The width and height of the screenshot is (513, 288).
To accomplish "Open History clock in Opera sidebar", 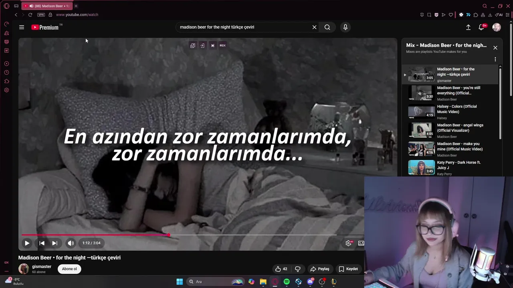I will tap(6, 72).
